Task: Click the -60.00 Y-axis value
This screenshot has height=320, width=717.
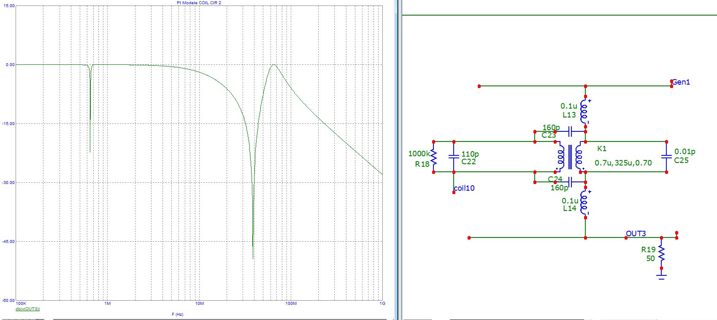Action: point(9,301)
